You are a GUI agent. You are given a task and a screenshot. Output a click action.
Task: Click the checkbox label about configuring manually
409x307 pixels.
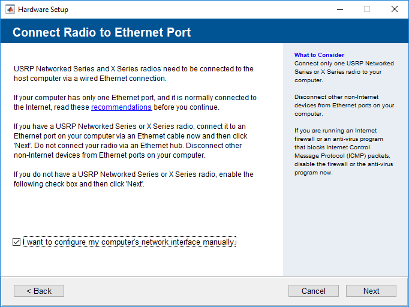coord(130,242)
